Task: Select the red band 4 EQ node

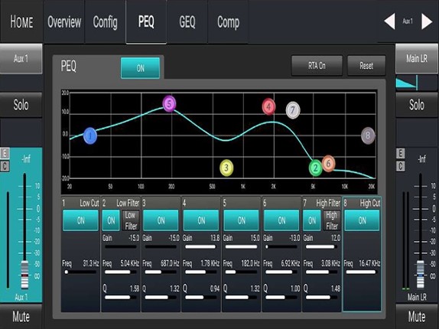Action: coord(268,106)
